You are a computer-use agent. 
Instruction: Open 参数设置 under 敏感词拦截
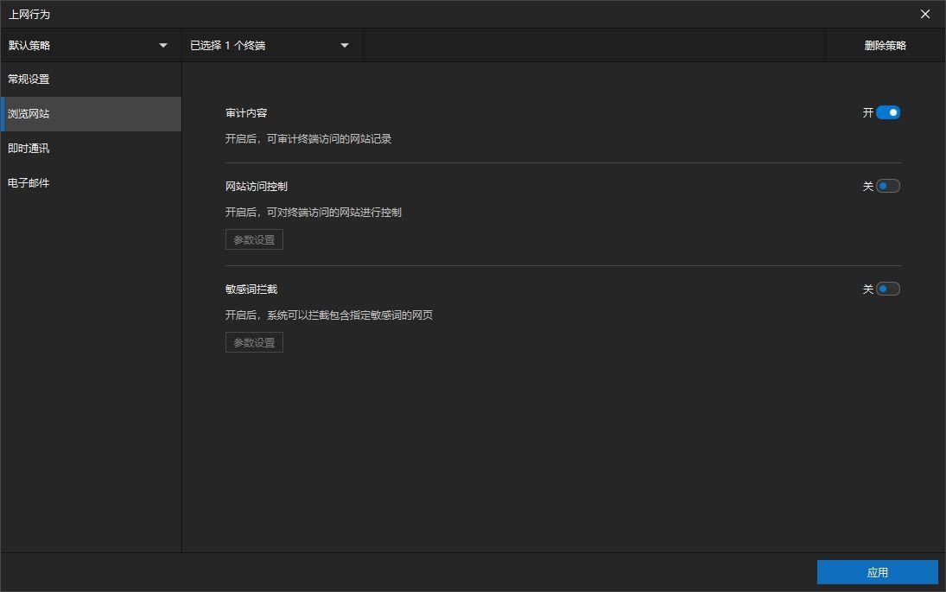pyautogui.click(x=254, y=342)
